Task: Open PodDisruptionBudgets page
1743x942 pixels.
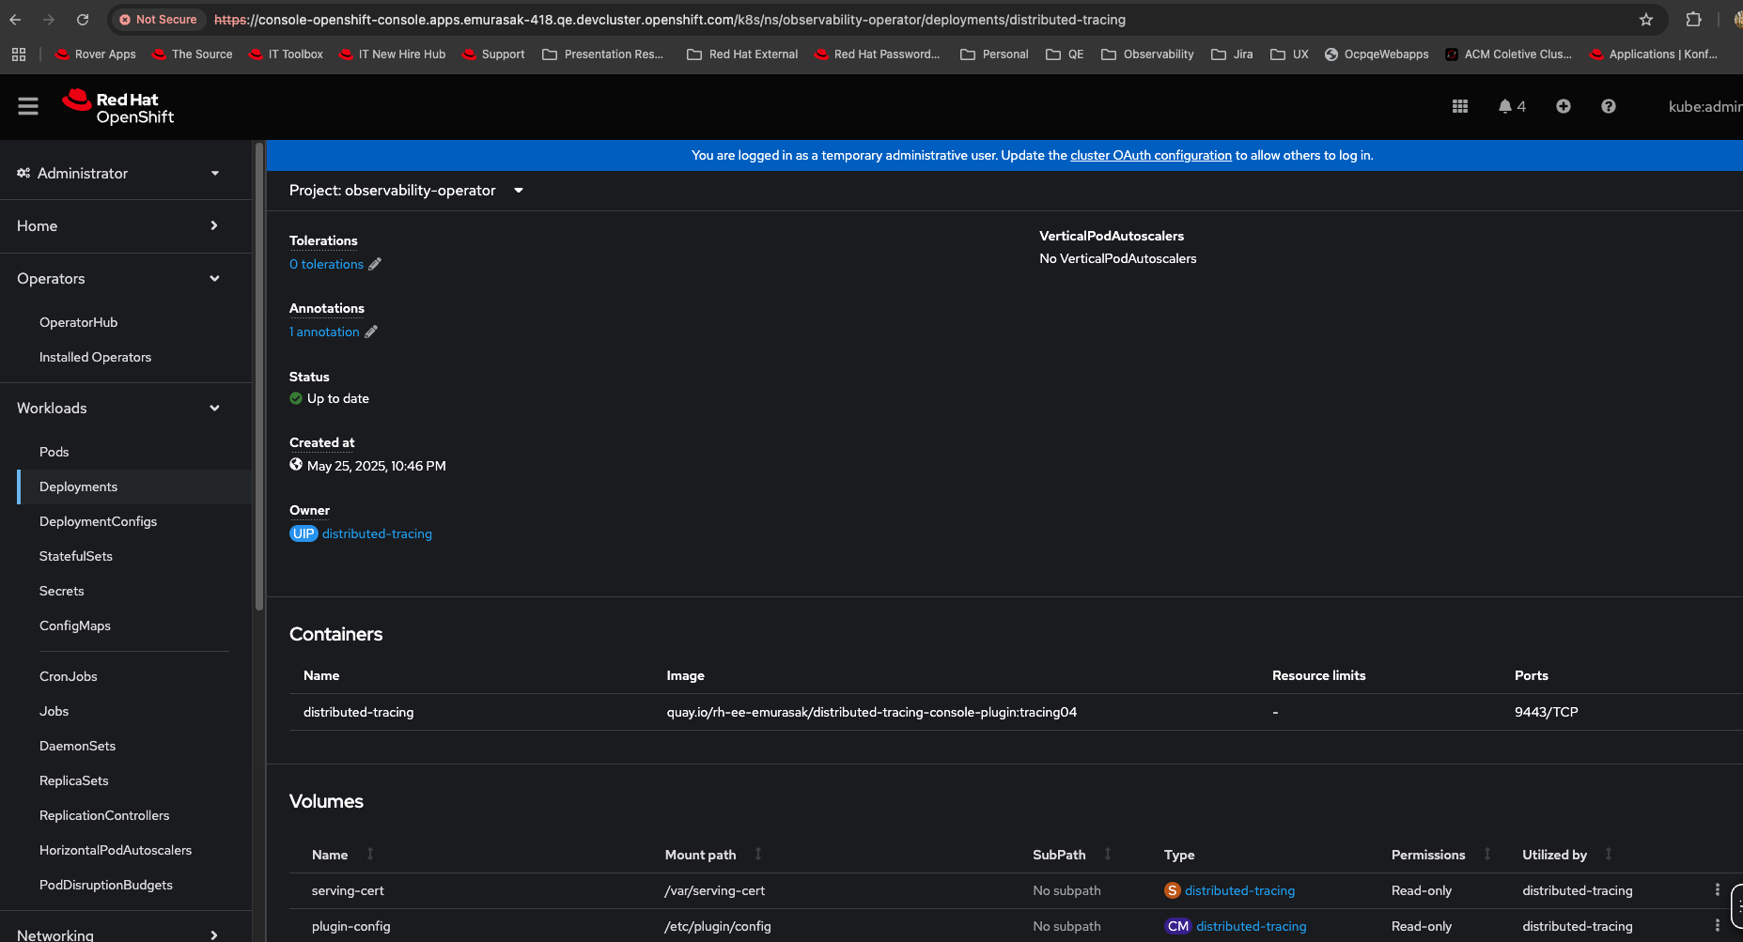Action: click(106, 886)
